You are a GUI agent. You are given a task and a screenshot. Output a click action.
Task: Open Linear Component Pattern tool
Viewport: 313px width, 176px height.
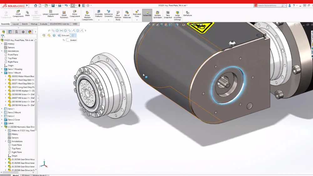pyautogui.click(x=50, y=14)
